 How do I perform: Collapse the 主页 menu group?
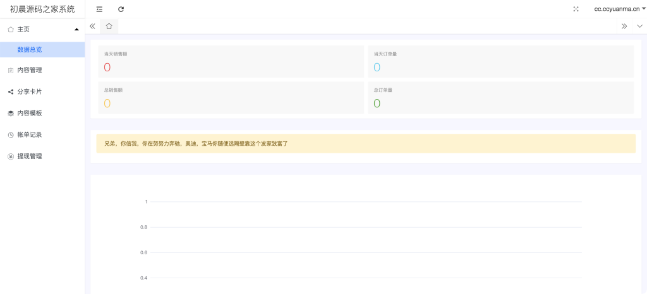point(42,29)
